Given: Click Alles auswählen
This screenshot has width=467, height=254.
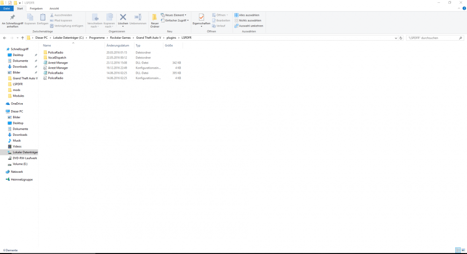Looking at the screenshot, I should (247, 15).
